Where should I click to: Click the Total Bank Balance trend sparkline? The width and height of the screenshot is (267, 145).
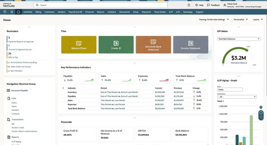[x=201, y=80]
